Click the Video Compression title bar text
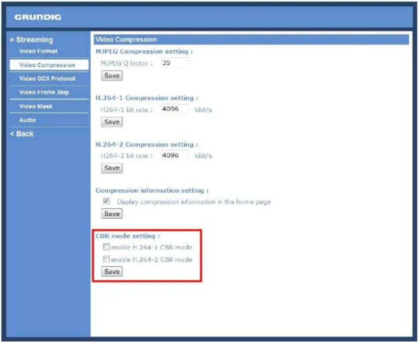Screen dimensions: 419x342 click(x=126, y=40)
